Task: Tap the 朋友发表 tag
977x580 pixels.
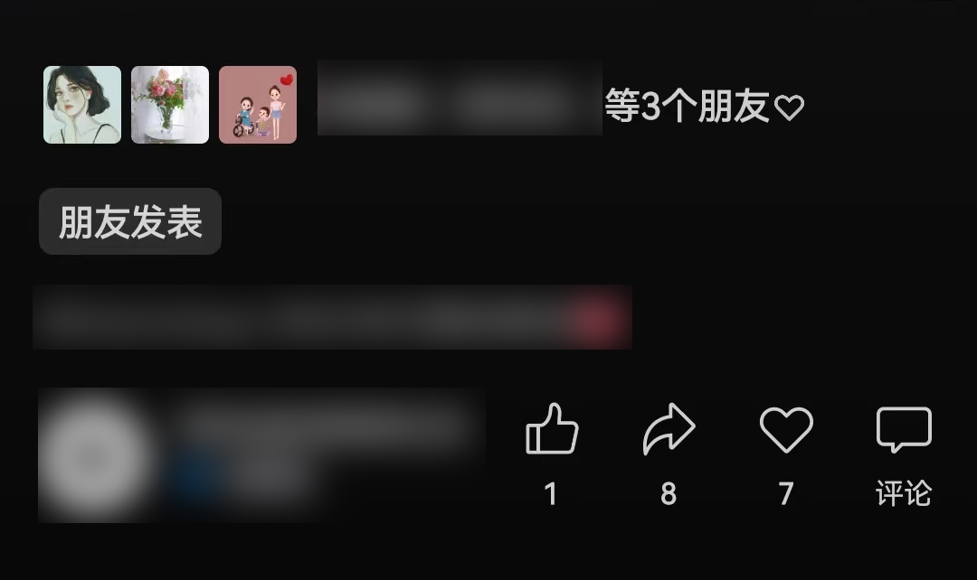Action: coord(130,221)
